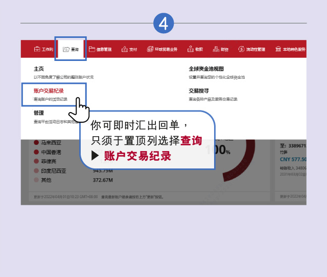The height and width of the screenshot is (277, 327).
Task: Click the 查询 icon in the top bar
Action: tap(66, 50)
